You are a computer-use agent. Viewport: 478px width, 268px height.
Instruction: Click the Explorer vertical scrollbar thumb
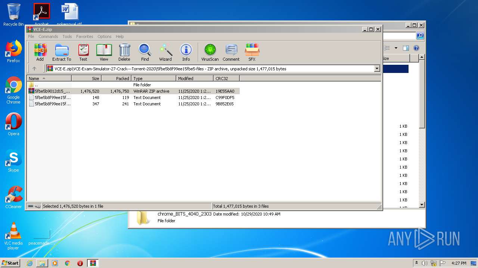[x=422, y=95]
